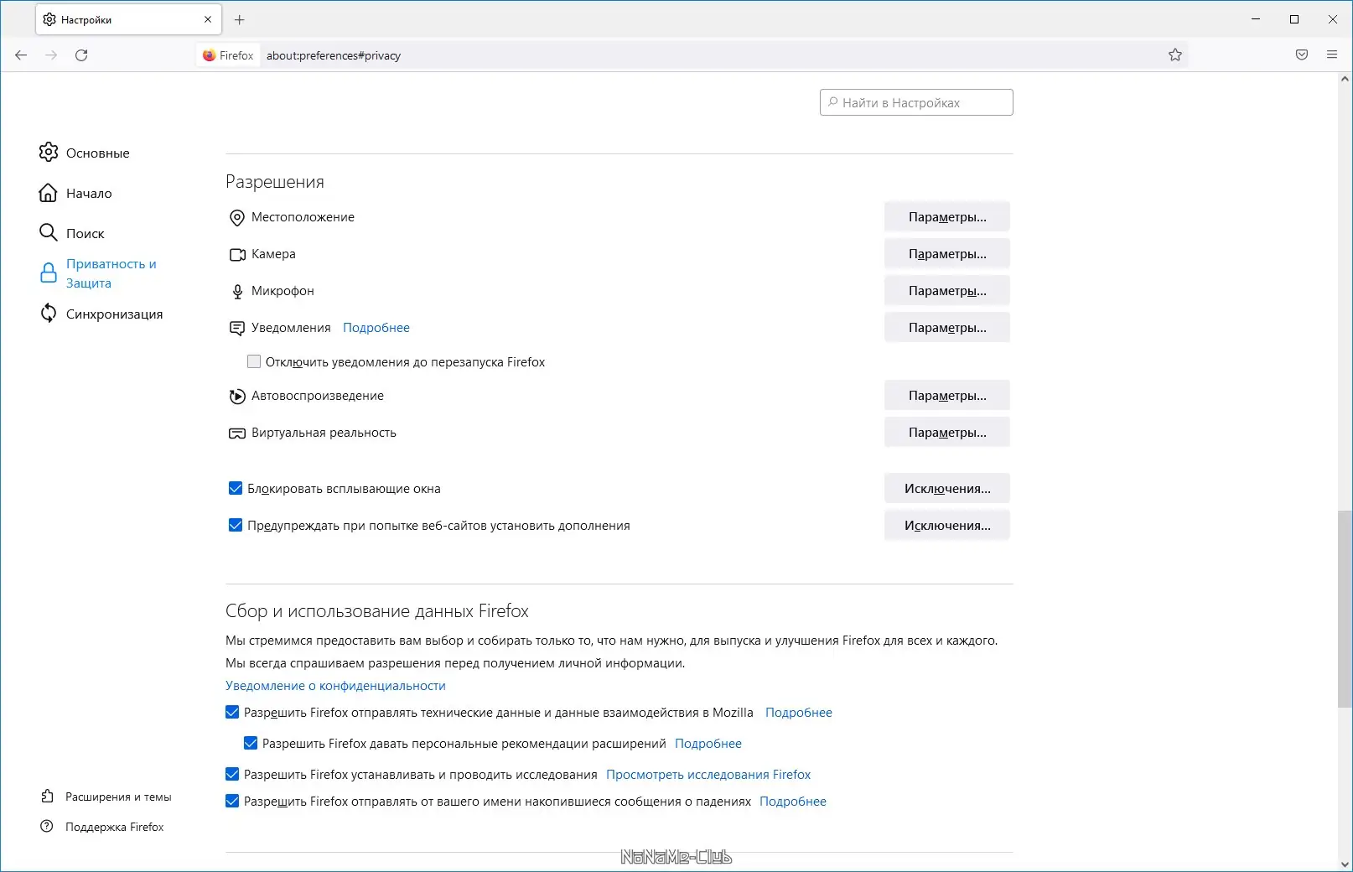Screen dimensions: 1353x872
Task: Enable Отключить уведомления до перезапуска Firefox checkbox
Action: click(x=254, y=362)
